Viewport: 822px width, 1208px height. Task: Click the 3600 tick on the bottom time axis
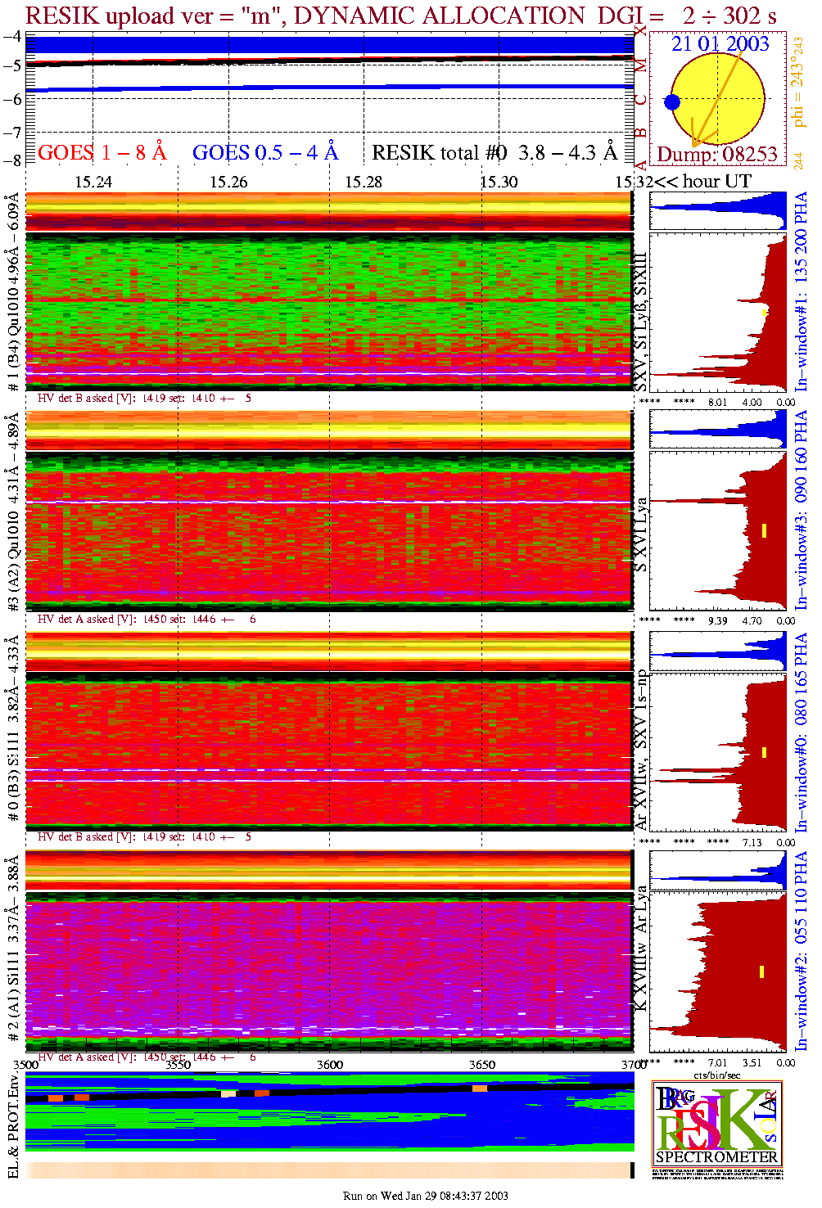click(x=330, y=1065)
